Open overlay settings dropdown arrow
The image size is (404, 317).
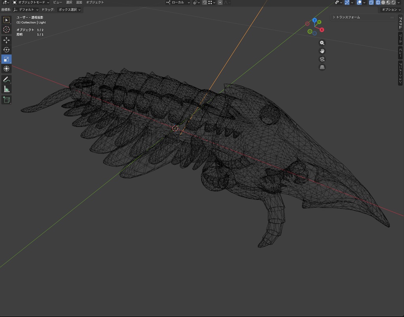364,2
